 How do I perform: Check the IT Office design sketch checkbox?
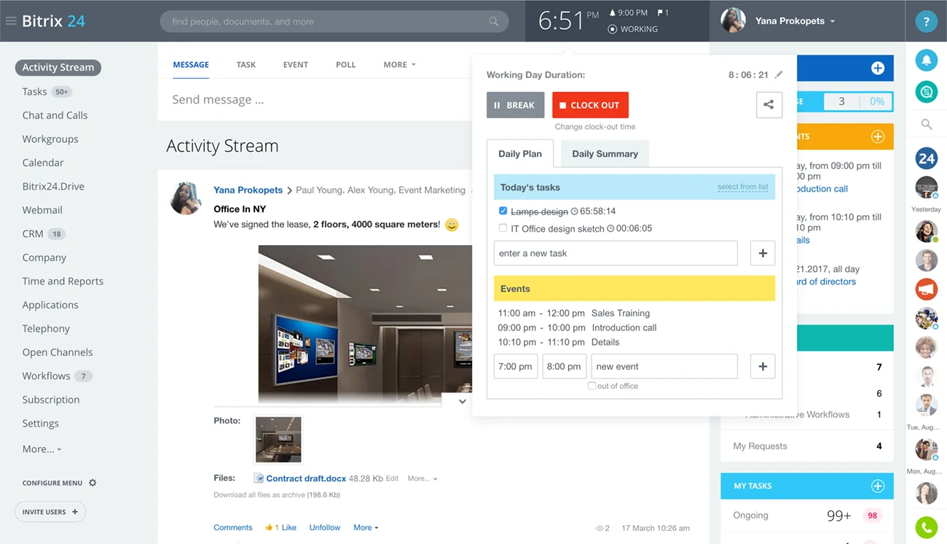pos(503,228)
